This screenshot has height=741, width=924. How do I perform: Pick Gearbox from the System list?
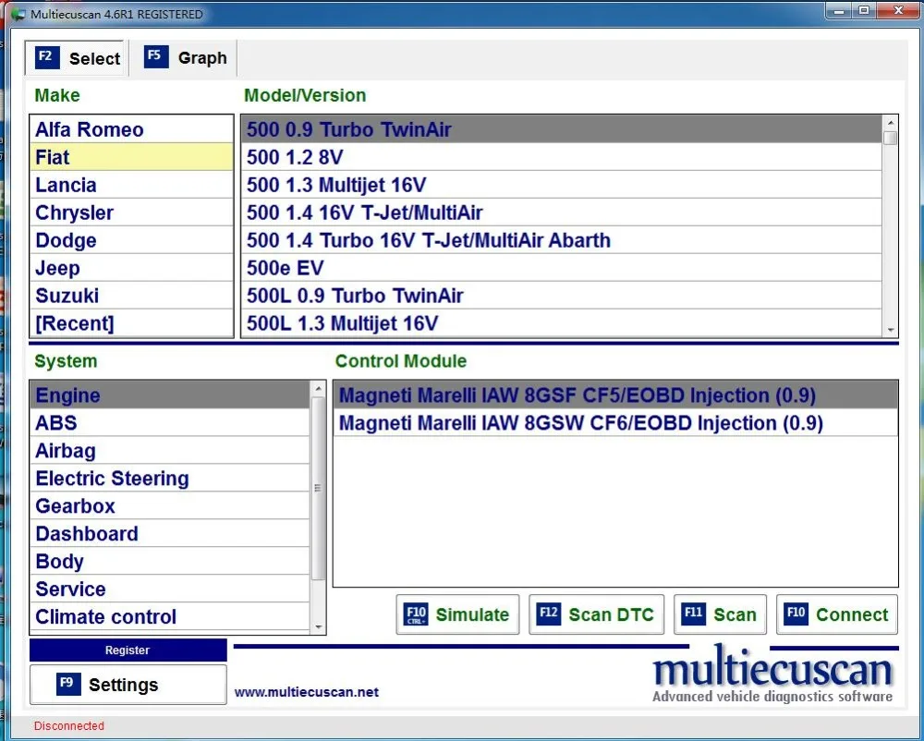click(170, 506)
